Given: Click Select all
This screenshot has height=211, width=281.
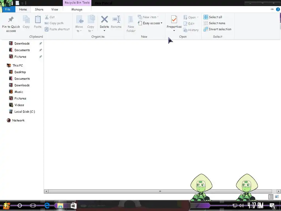Looking at the screenshot, I should pos(213,17).
